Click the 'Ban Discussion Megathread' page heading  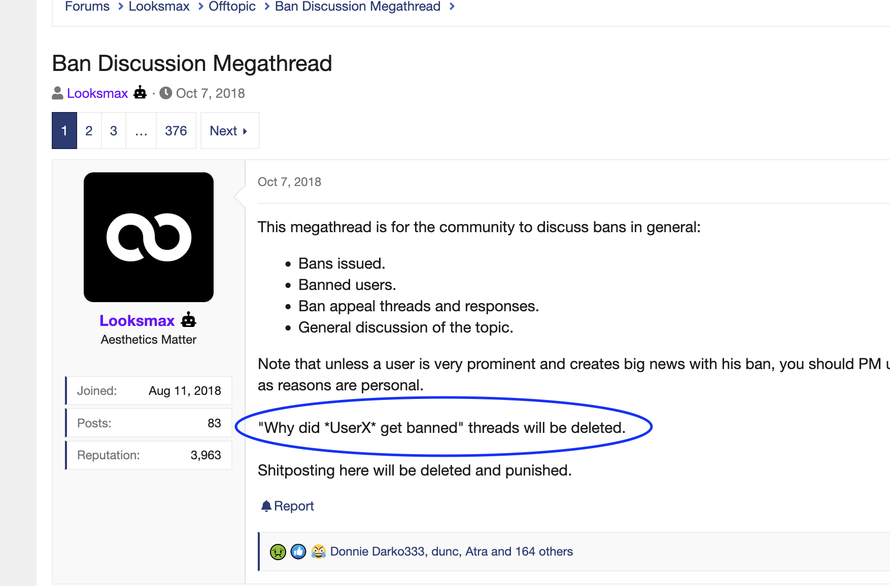coord(192,63)
